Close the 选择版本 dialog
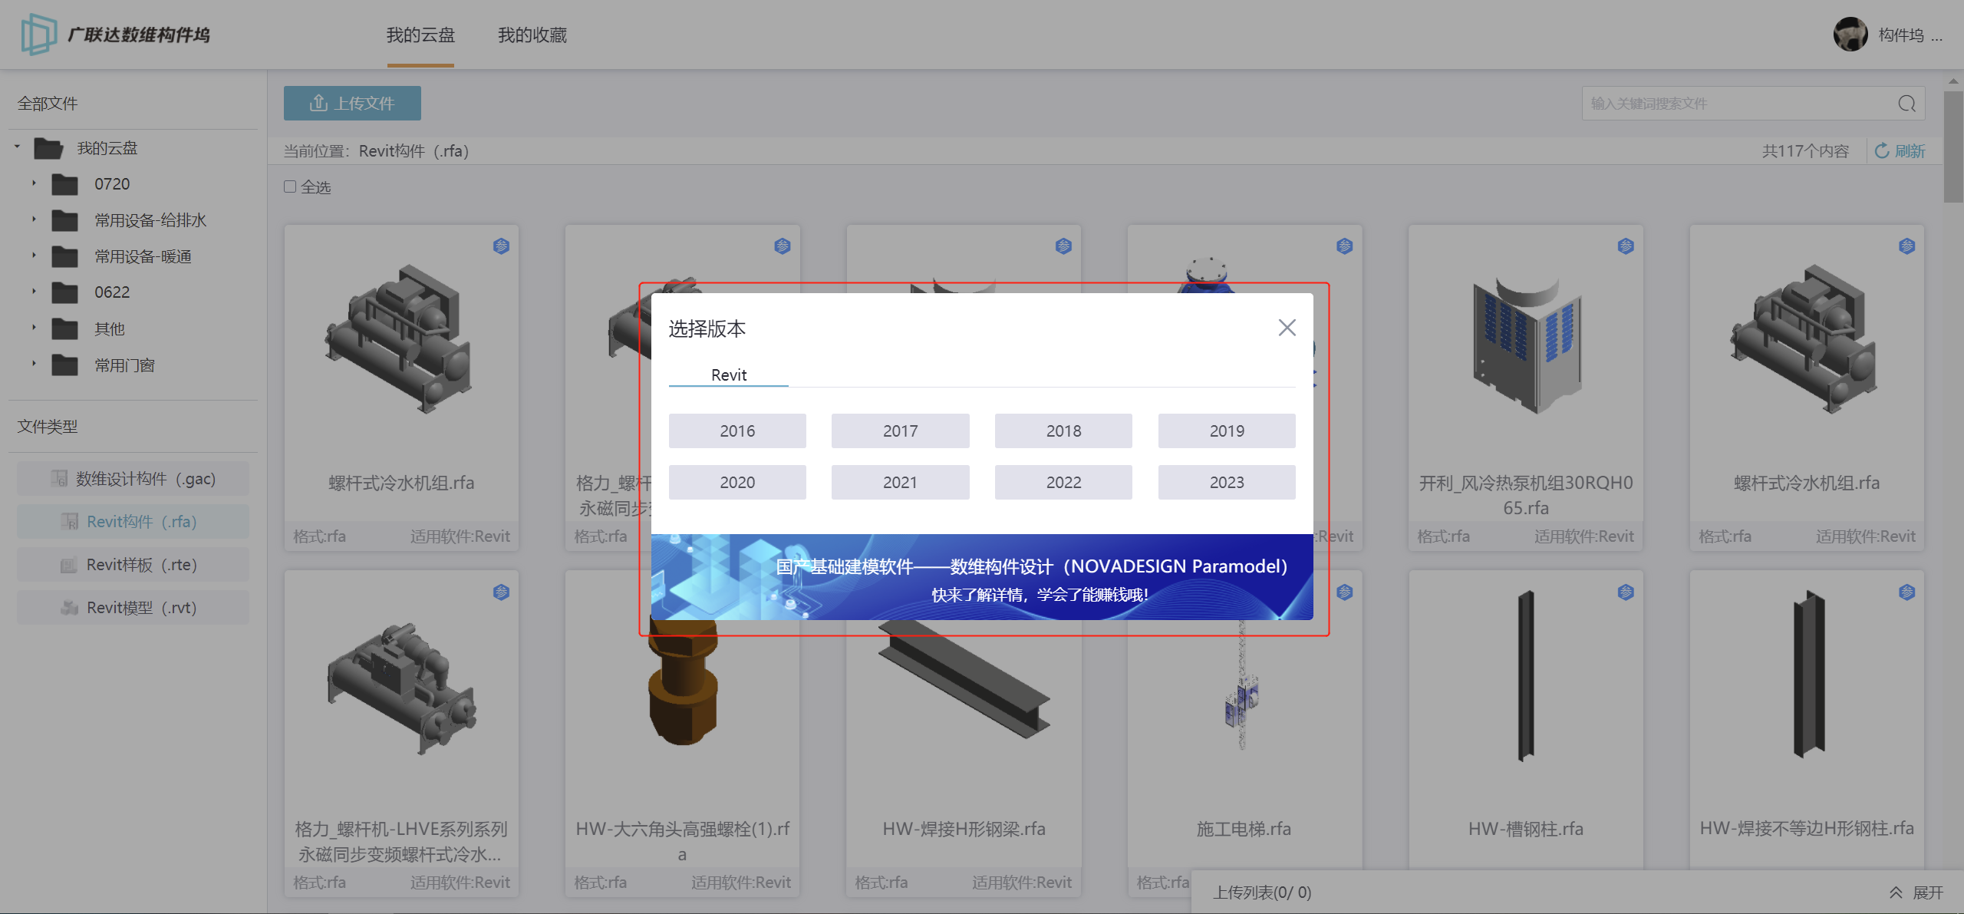 (1287, 328)
